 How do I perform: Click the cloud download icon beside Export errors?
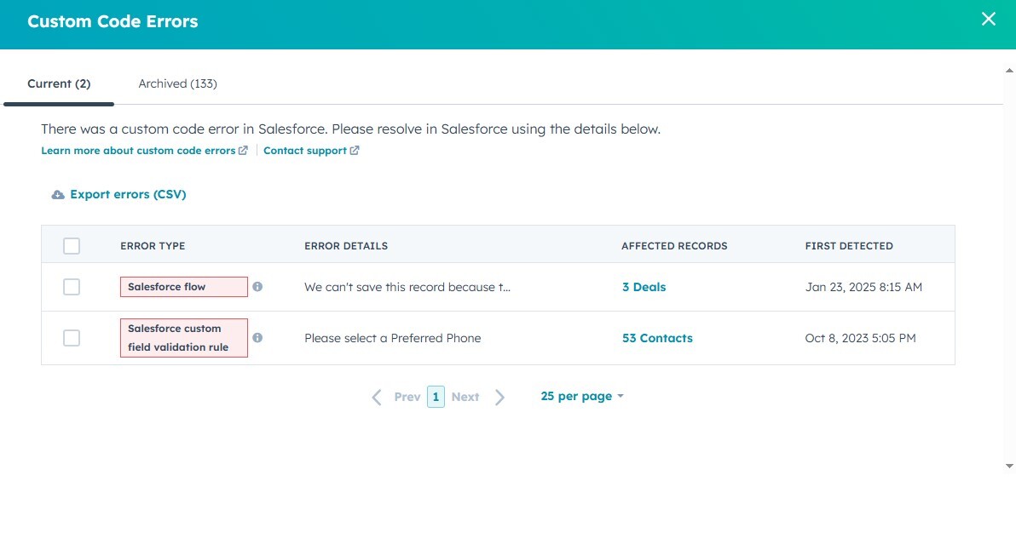[58, 195]
